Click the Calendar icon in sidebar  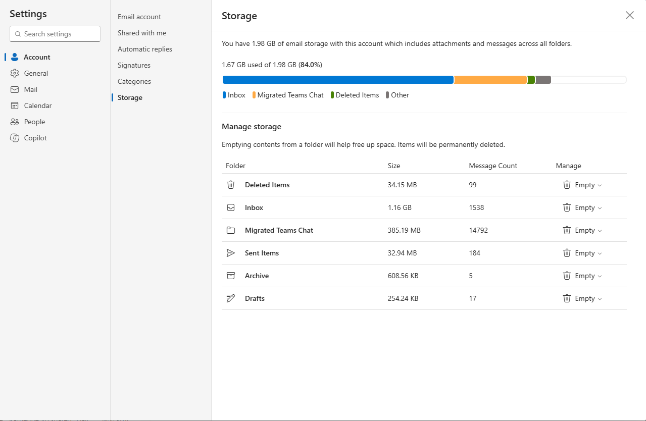coord(15,106)
